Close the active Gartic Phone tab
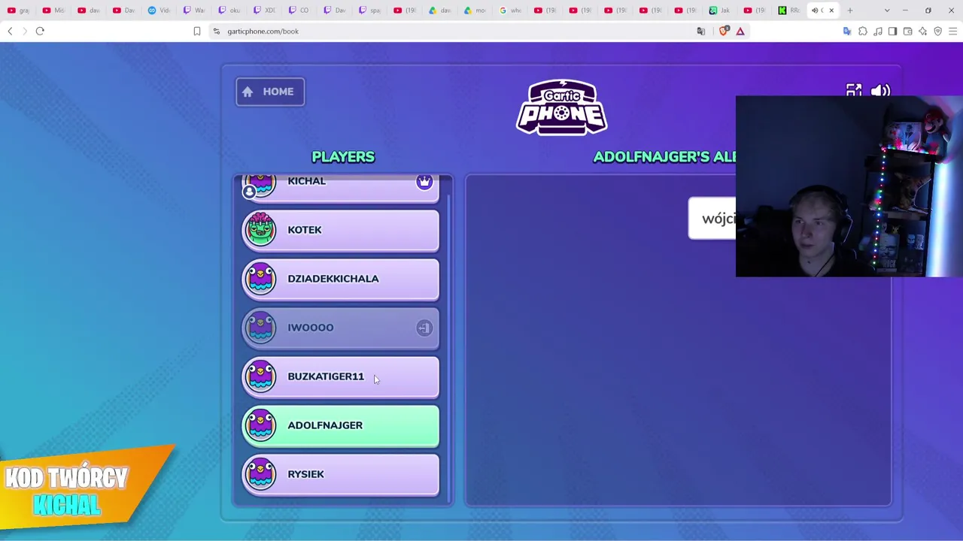The width and height of the screenshot is (963, 541). point(831,11)
